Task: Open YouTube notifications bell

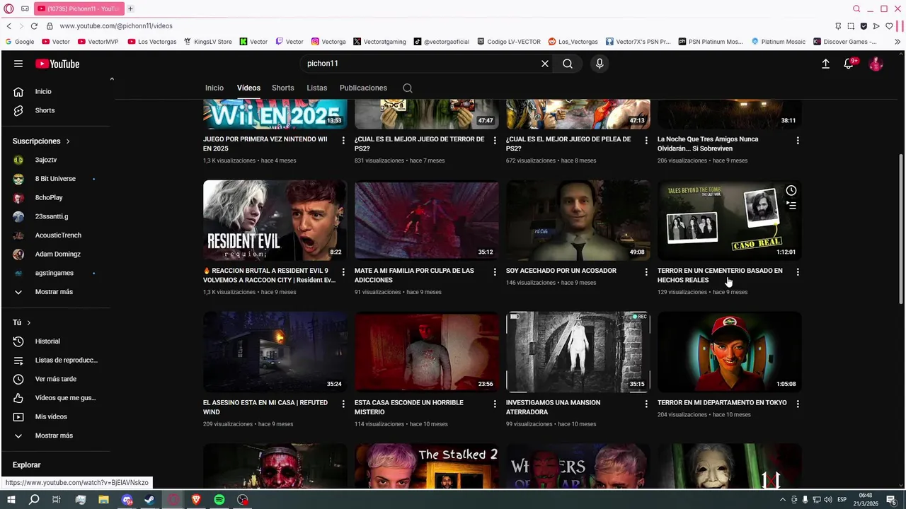Action: [x=849, y=64]
